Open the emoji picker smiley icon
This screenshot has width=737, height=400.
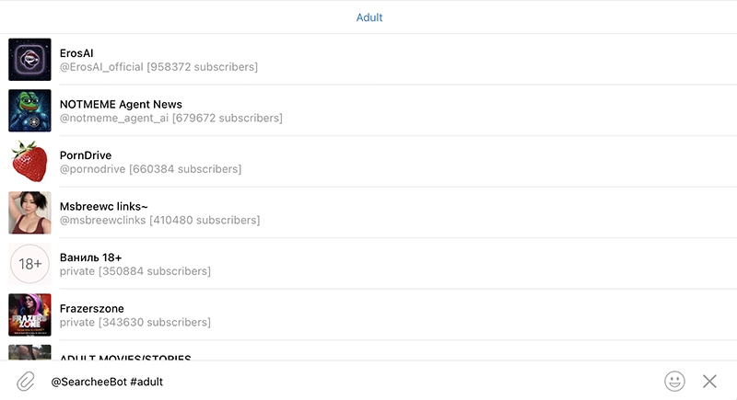[x=674, y=381]
